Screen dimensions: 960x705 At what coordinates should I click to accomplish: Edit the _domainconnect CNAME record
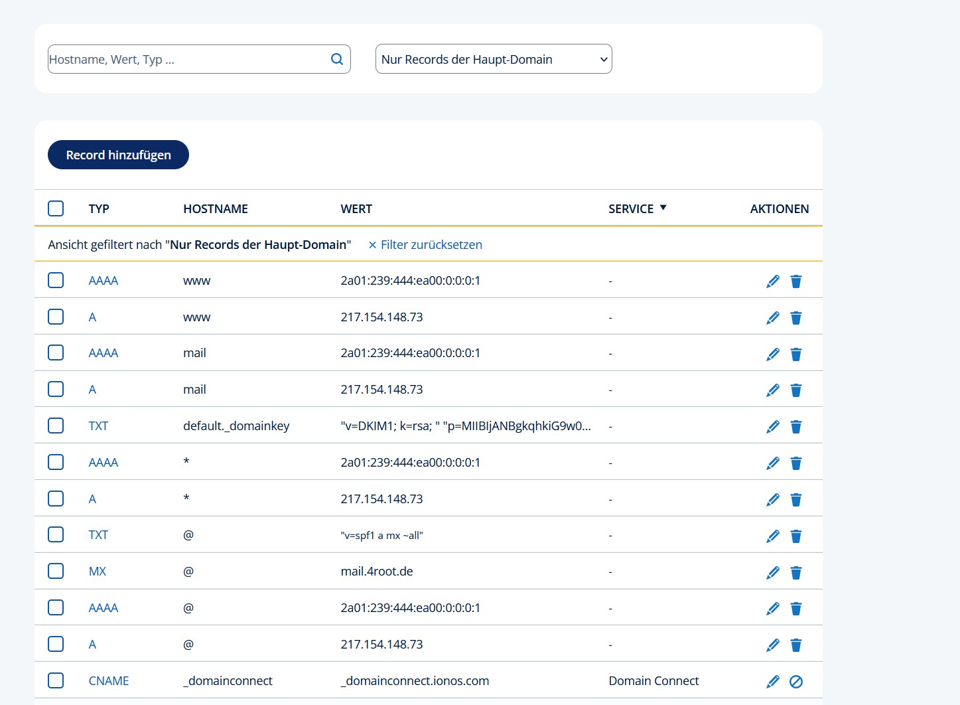(772, 682)
